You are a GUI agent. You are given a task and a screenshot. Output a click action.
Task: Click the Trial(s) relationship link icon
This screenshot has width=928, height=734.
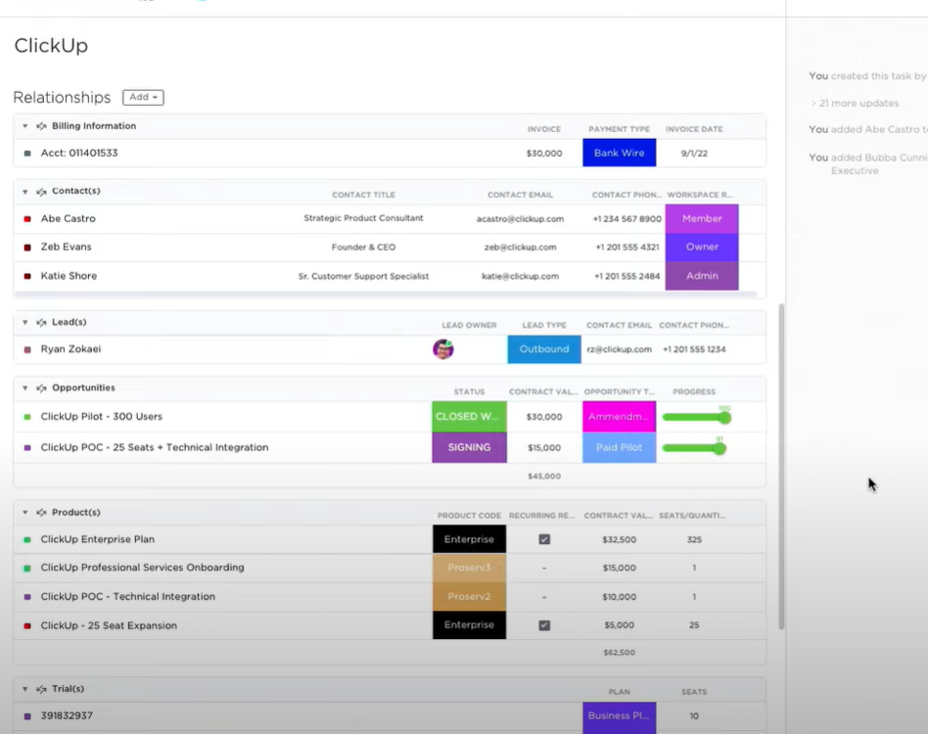coord(41,689)
